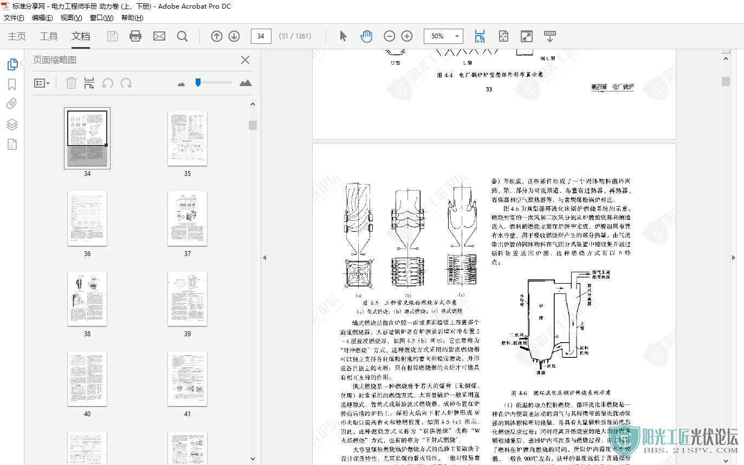Select page 35 thumbnail
This screenshot has height=465, width=744.
(x=187, y=138)
